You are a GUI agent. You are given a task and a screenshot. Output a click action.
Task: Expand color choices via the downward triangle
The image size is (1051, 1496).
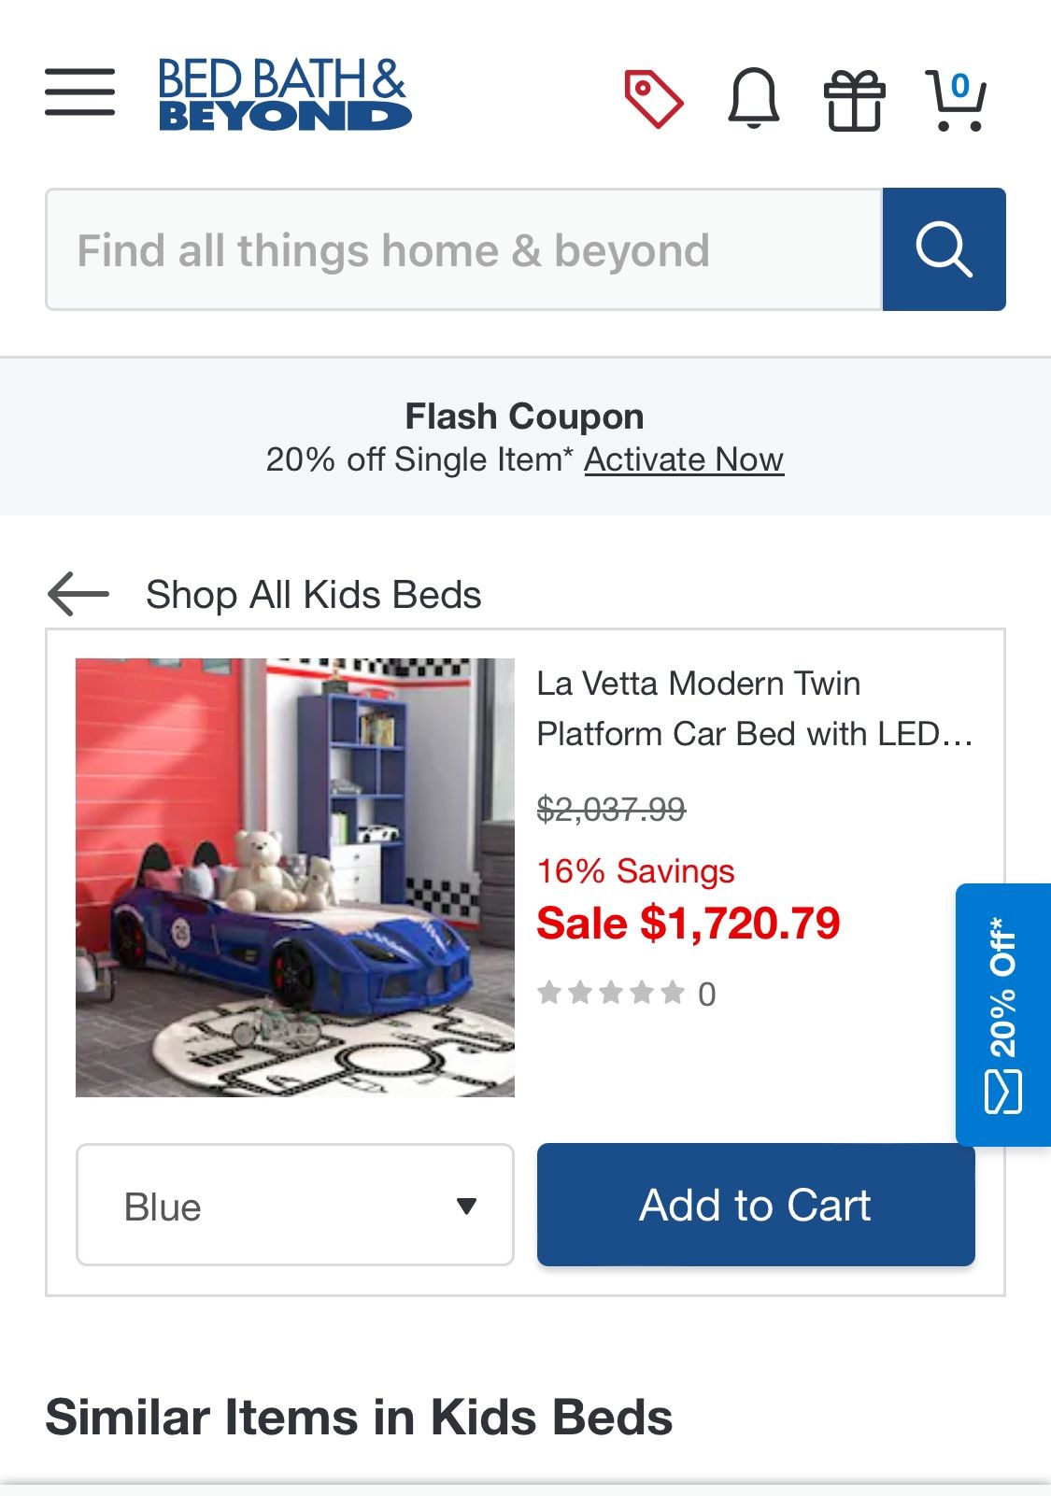tap(468, 1205)
